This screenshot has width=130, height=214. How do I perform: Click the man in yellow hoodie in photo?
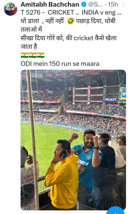point(62,175)
